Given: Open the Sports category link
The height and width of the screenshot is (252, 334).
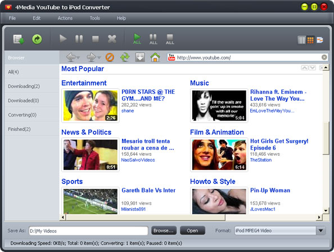Looking at the screenshot, I should pos(72,181).
